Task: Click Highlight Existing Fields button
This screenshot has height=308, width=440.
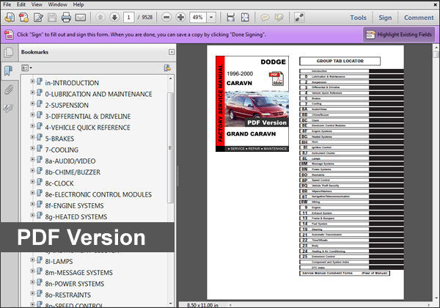Action: (x=399, y=34)
